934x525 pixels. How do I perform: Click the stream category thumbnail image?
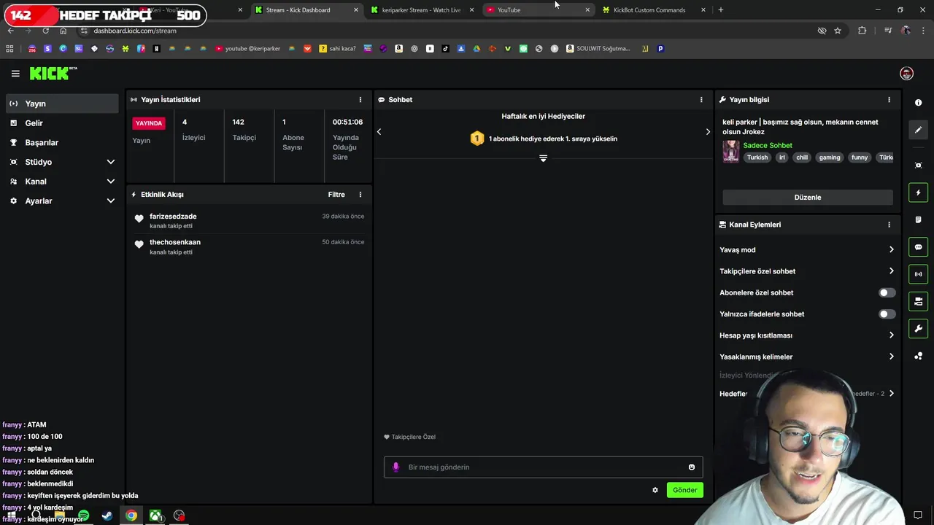[730, 152]
